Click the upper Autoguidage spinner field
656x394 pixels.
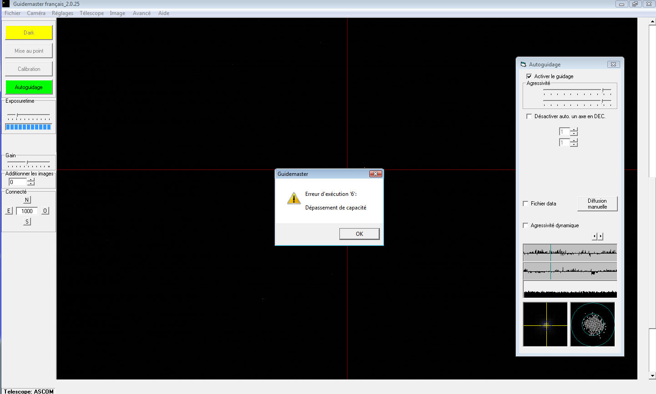(x=565, y=132)
